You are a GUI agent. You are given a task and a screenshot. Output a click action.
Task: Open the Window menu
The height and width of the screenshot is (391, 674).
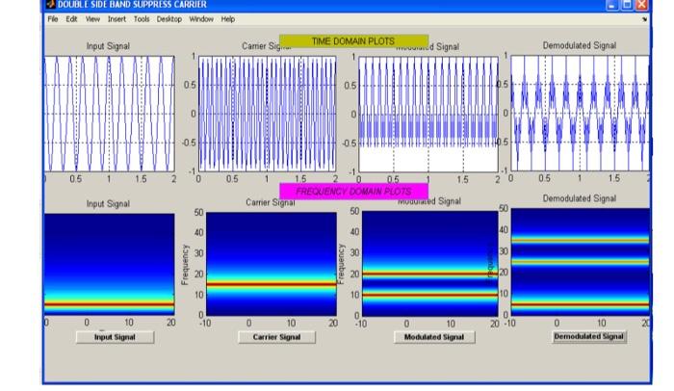pyautogui.click(x=201, y=19)
